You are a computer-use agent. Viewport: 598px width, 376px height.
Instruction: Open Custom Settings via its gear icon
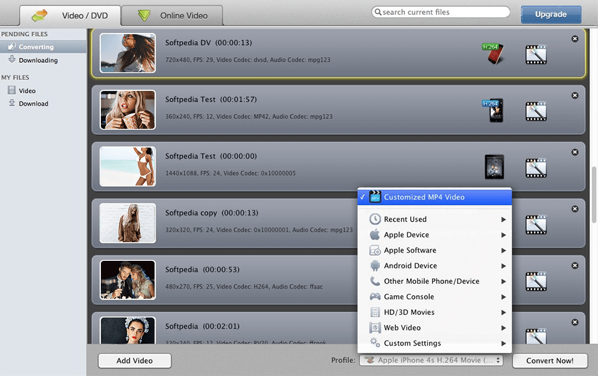coord(374,343)
